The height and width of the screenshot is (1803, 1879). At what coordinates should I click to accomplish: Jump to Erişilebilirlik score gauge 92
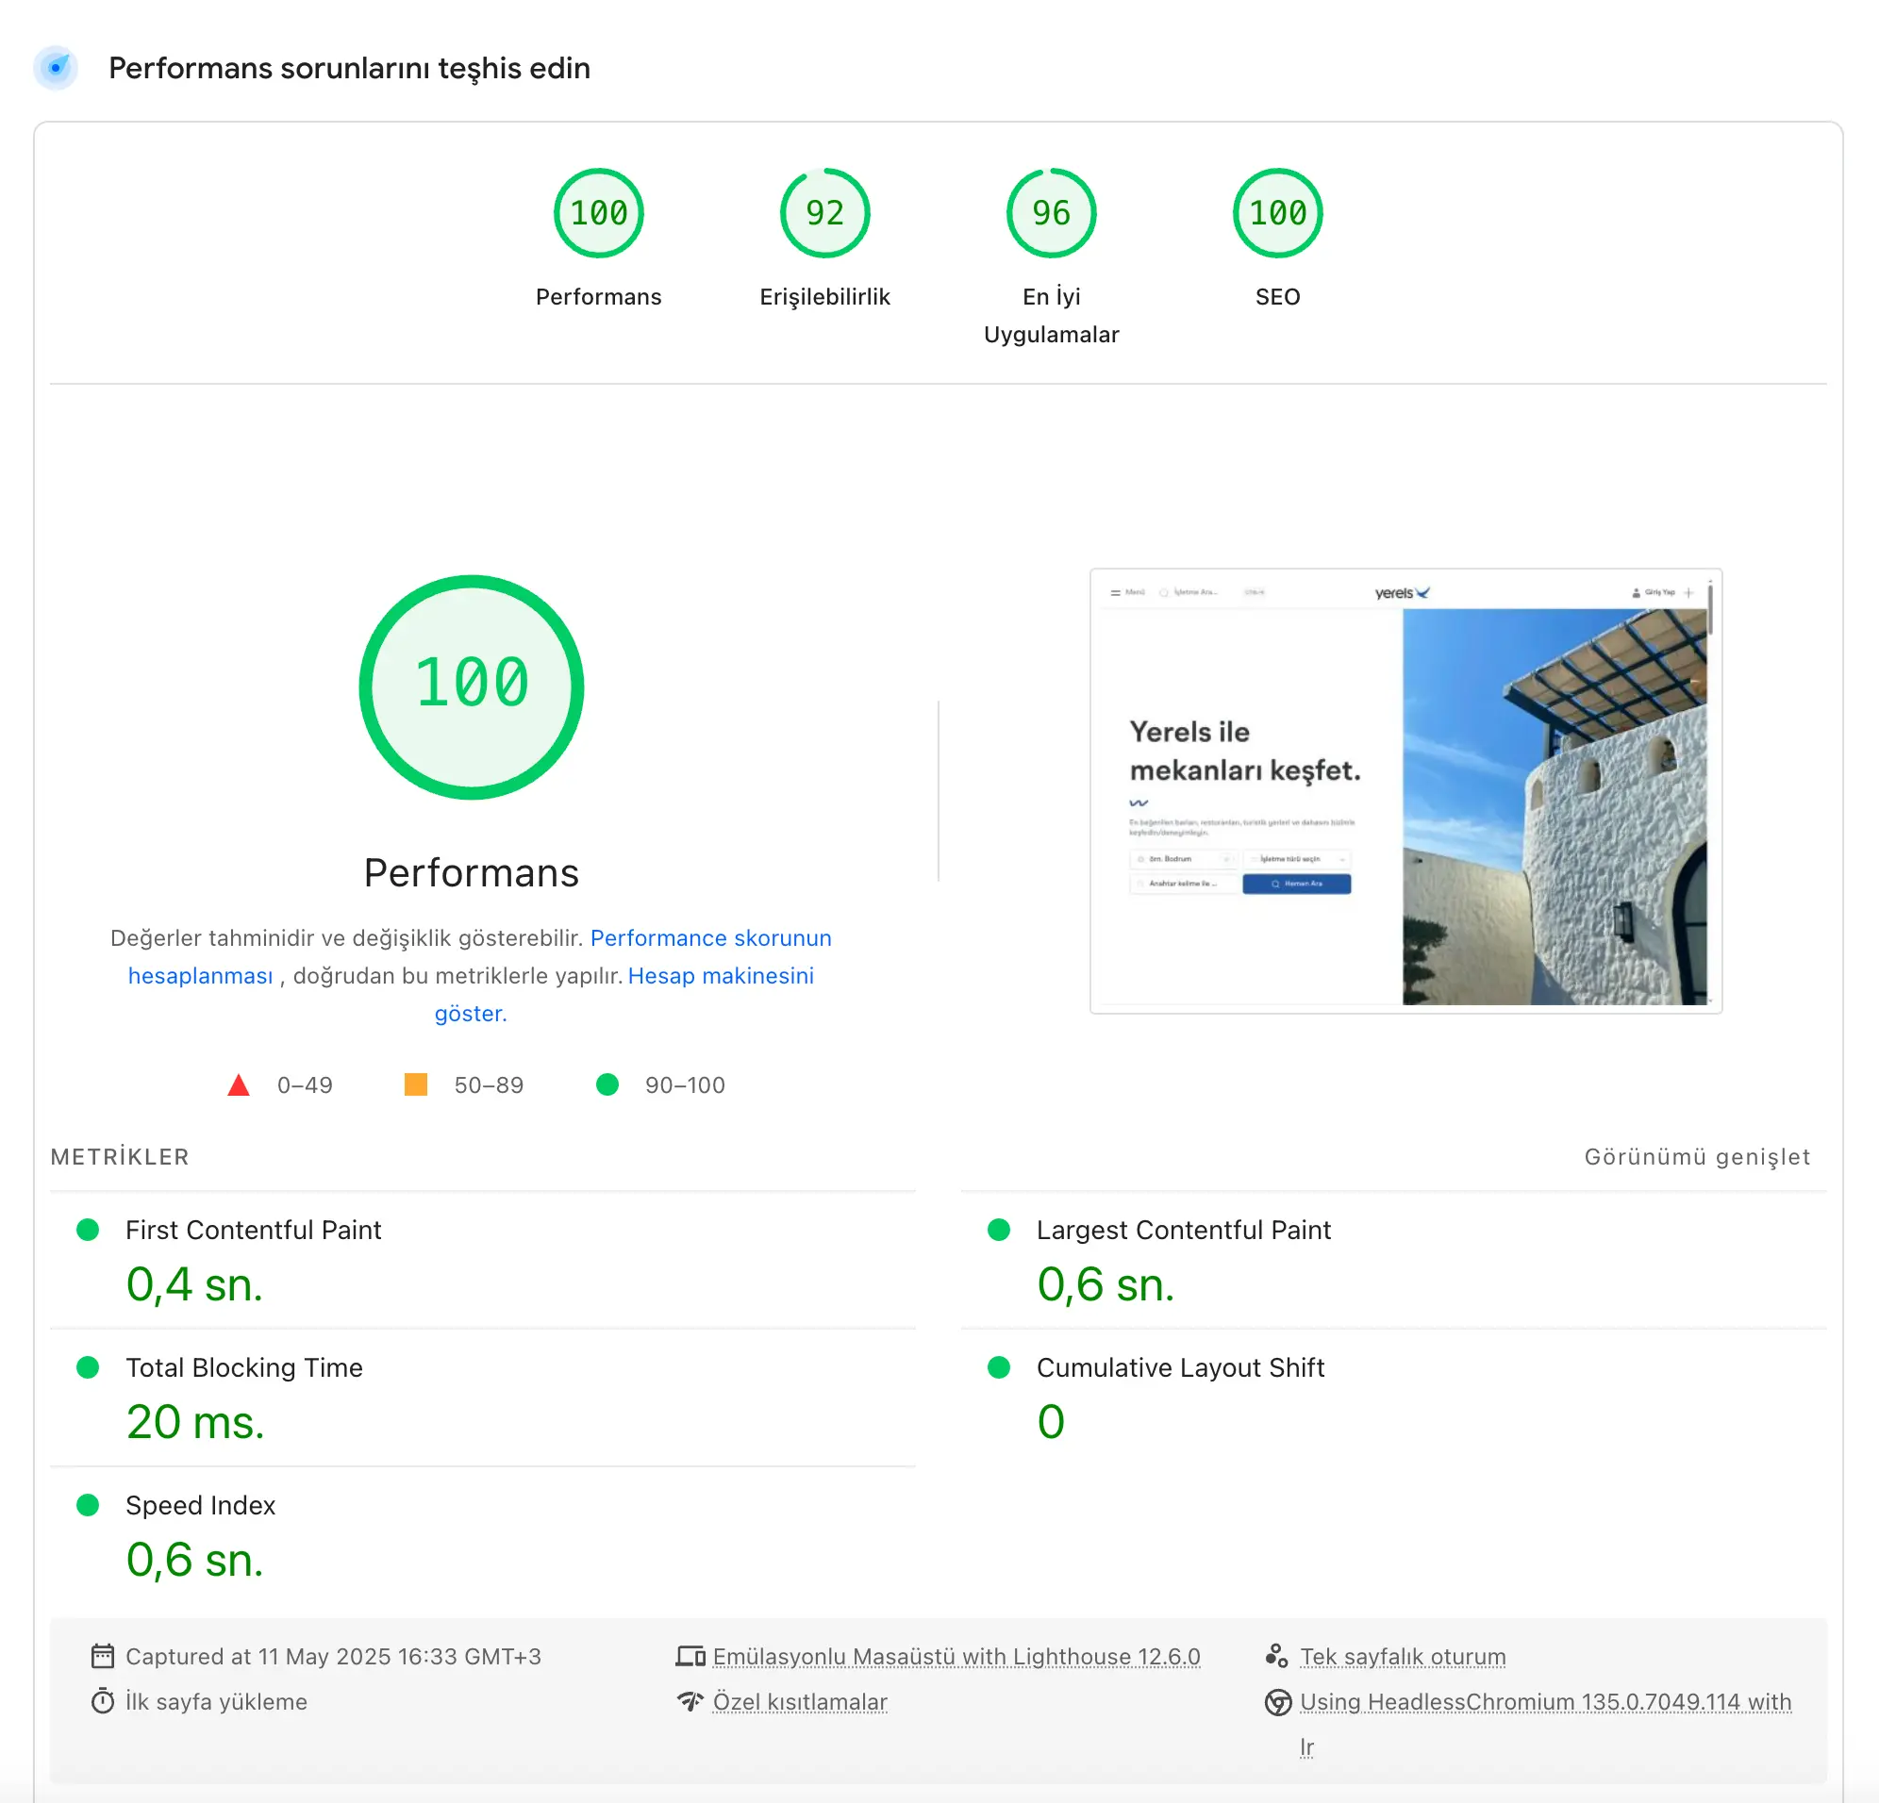(x=824, y=213)
